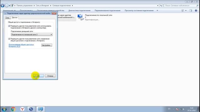Toggle 'Разрешить... управление общим доступом' checkbox
The image size is (200, 112).
[x=9, y=39]
